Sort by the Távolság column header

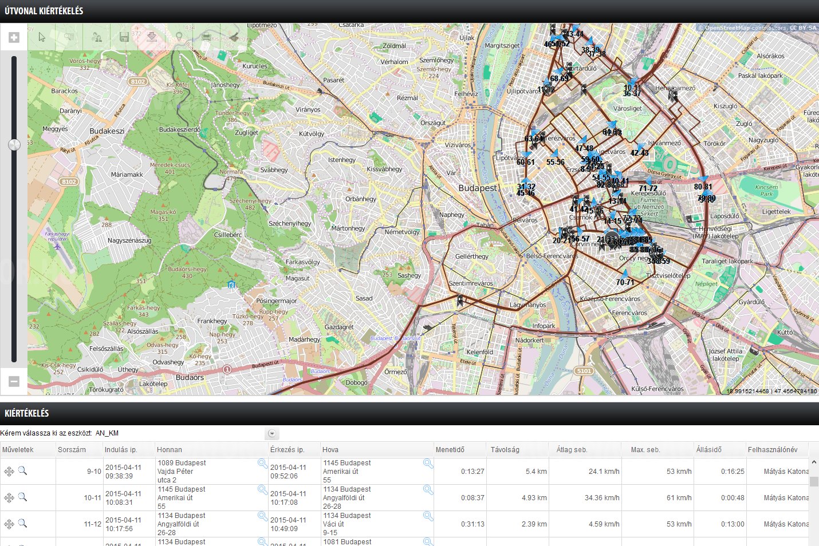(505, 449)
